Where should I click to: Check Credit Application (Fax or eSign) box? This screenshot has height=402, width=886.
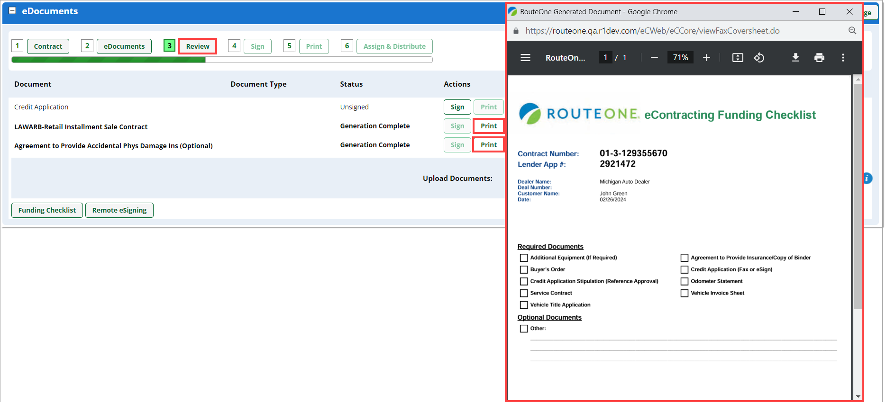point(685,269)
